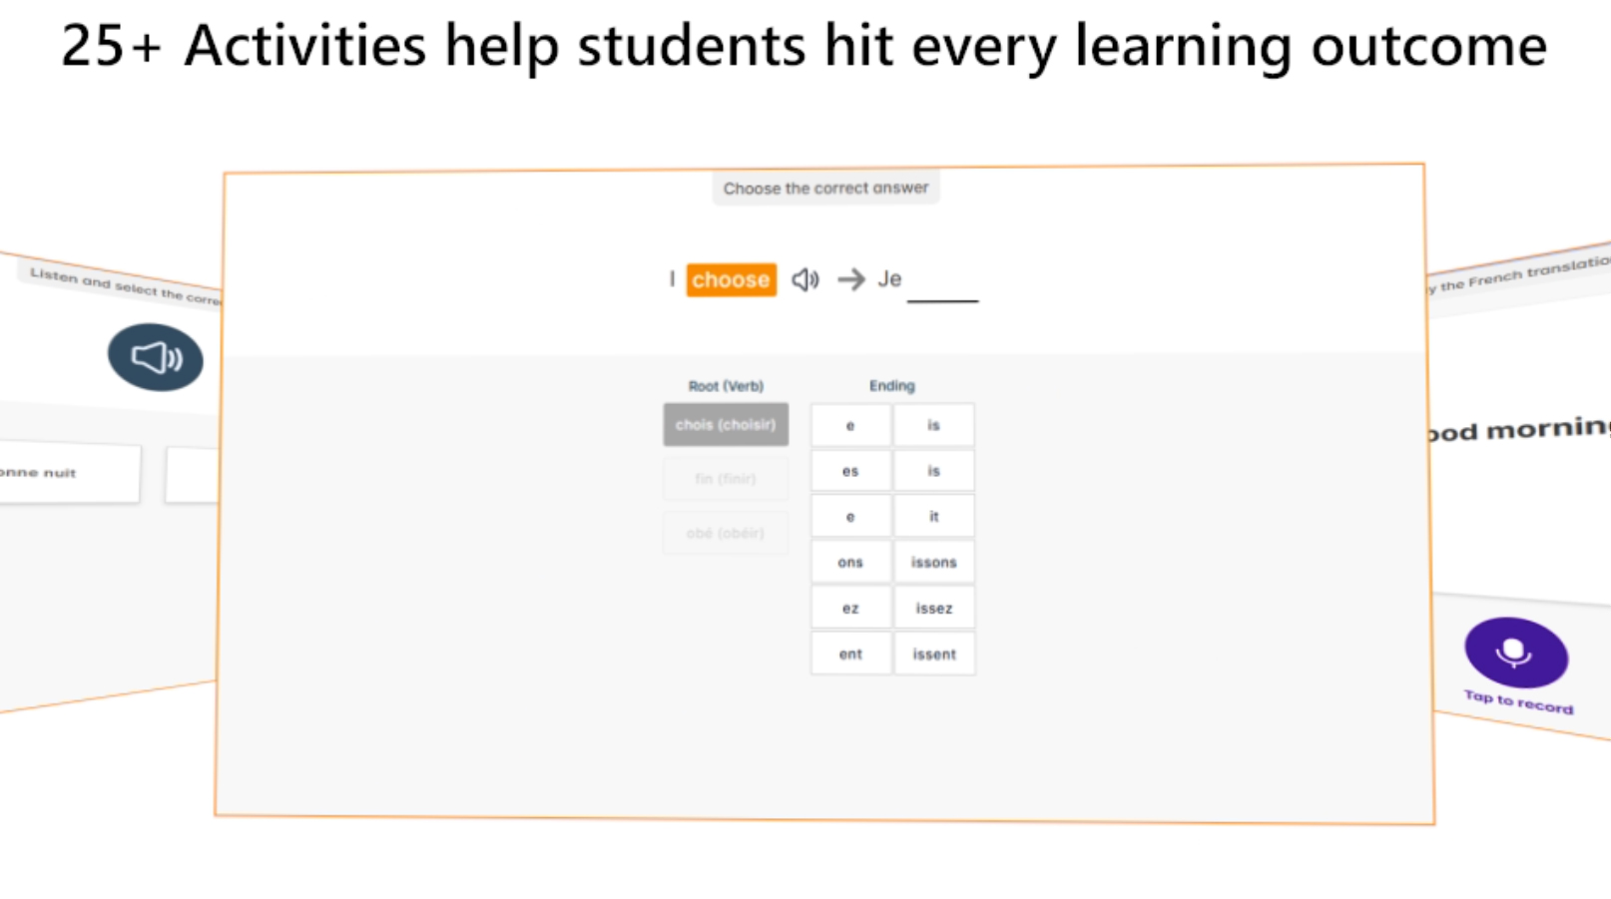Pick the "obé (obéir)" root option
The image size is (1611, 899).
click(x=726, y=533)
